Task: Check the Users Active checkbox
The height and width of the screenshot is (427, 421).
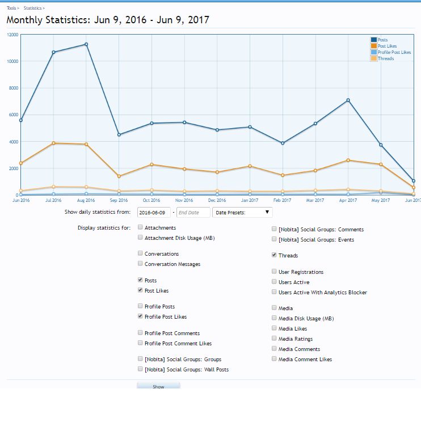Action: tap(274, 282)
